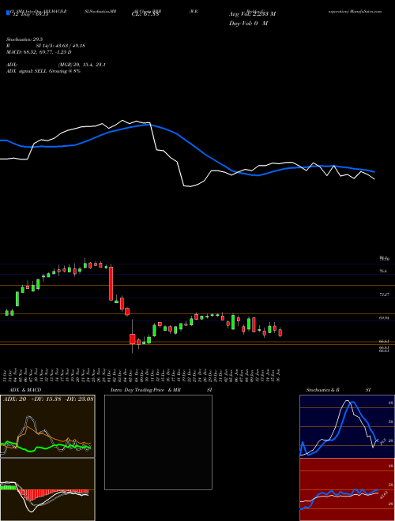The height and width of the screenshot is (521, 395).
Task: Open the blue-background Stochastics chart
Action: click(x=347, y=425)
